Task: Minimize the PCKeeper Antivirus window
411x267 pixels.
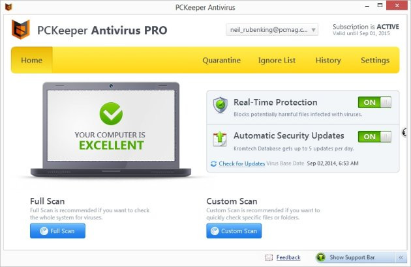Action: pos(367,6)
